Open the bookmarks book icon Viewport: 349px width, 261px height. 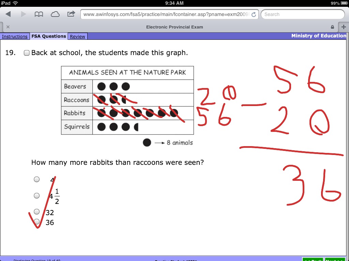click(39, 14)
